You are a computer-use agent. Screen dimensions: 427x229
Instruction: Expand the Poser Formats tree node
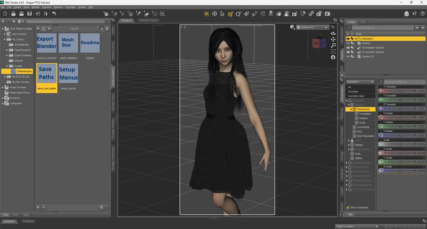coord(2,87)
